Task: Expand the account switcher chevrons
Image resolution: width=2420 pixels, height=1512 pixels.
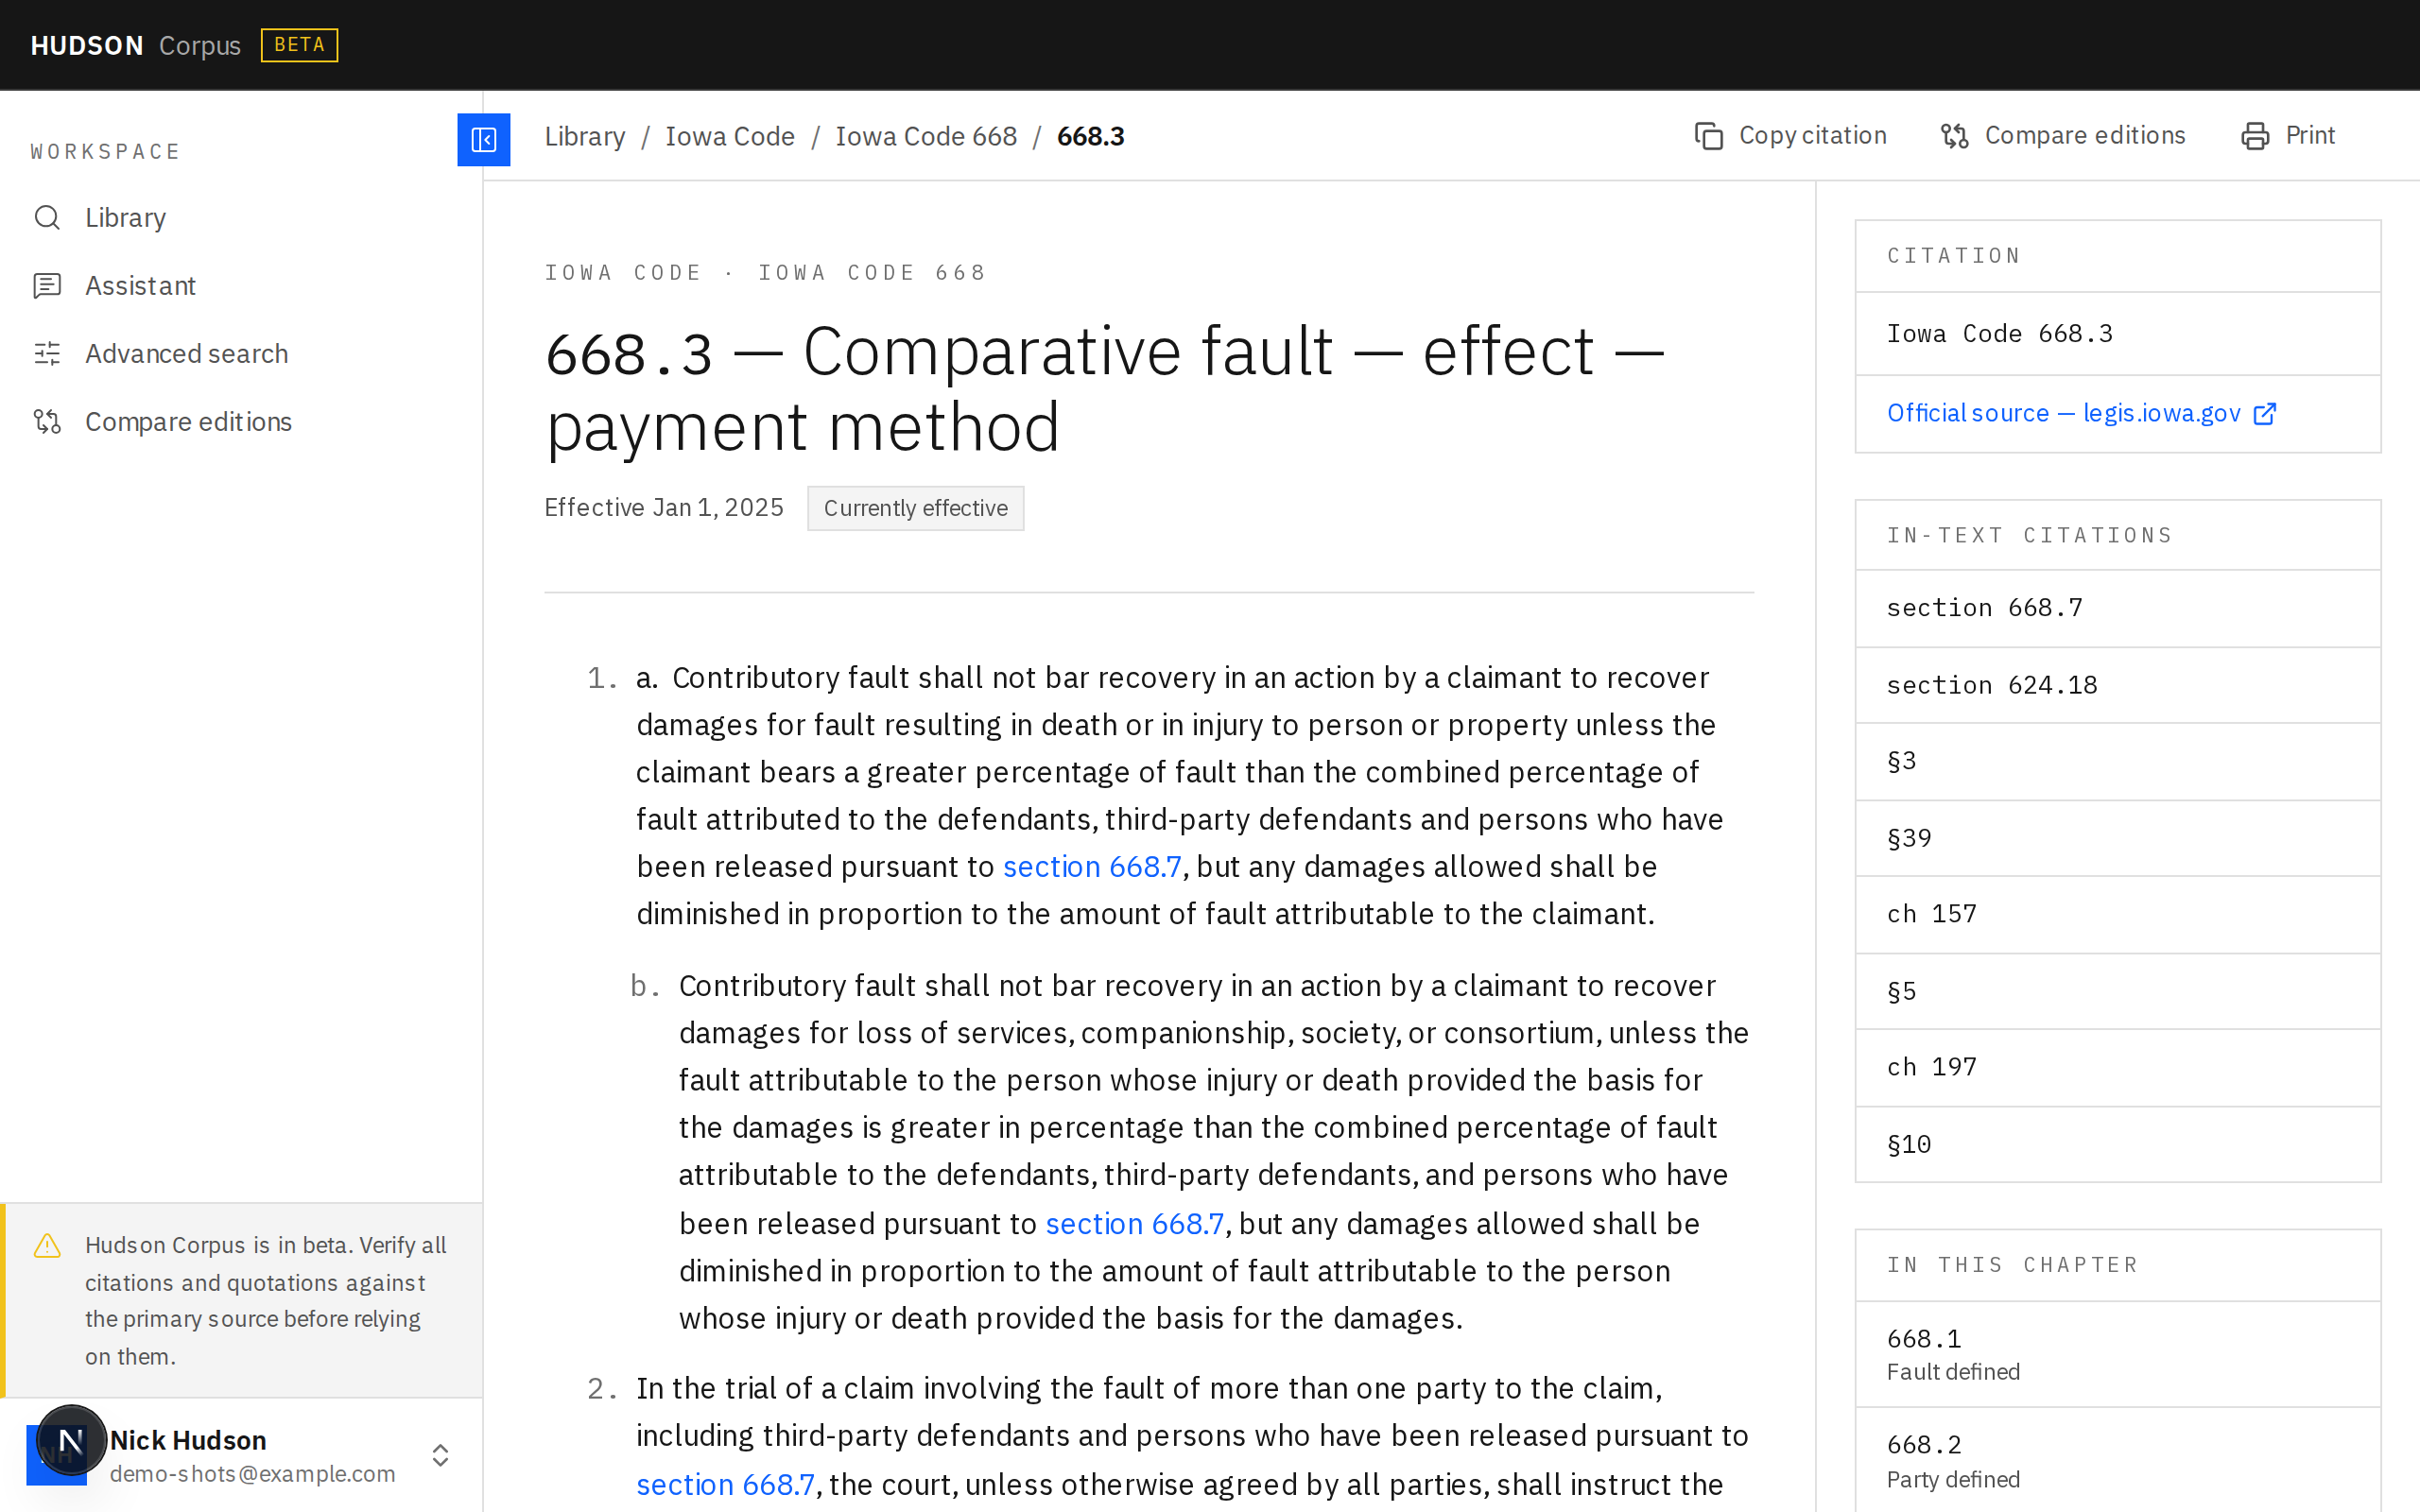Action: [440, 1455]
